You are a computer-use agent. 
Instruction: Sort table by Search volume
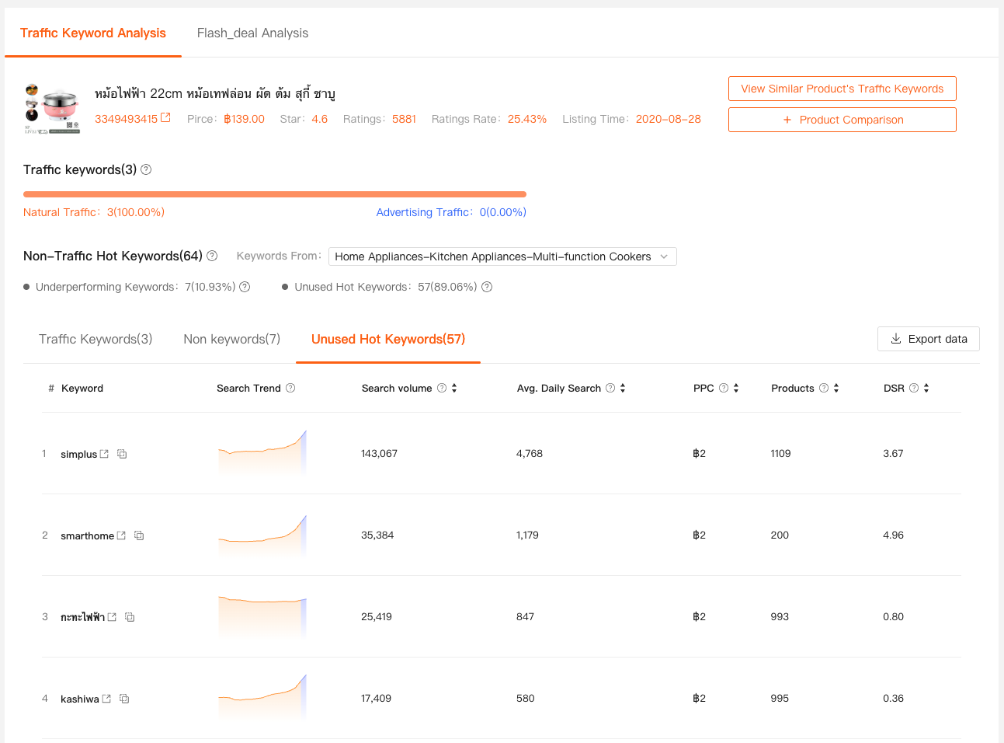click(454, 388)
